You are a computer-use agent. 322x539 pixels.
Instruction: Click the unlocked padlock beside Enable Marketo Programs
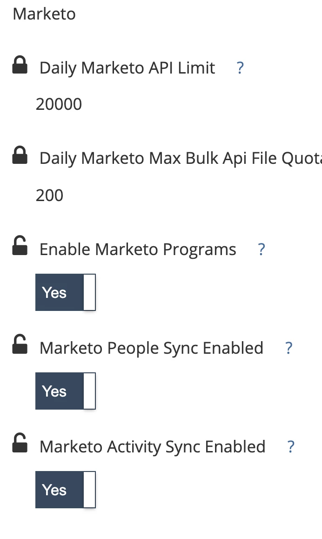point(20,245)
